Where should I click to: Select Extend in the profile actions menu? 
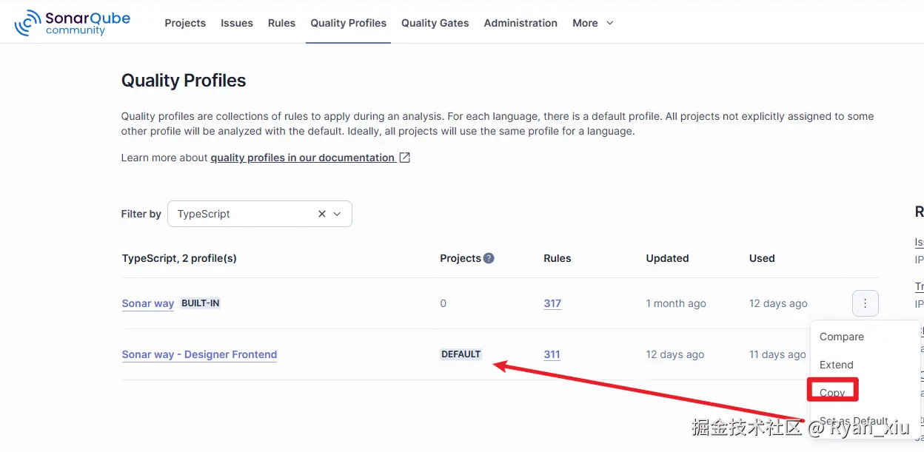click(x=837, y=365)
